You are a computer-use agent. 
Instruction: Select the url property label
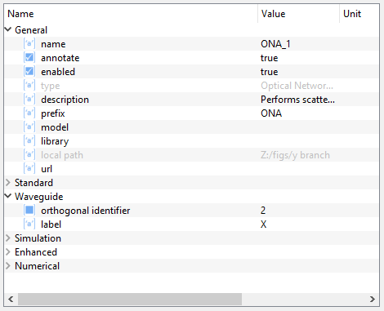[47, 169]
